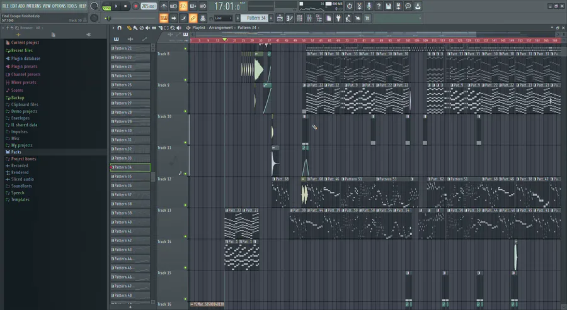This screenshot has height=310, width=567.
Task: Mute Track 13 with its green dot
Action: (185, 236)
